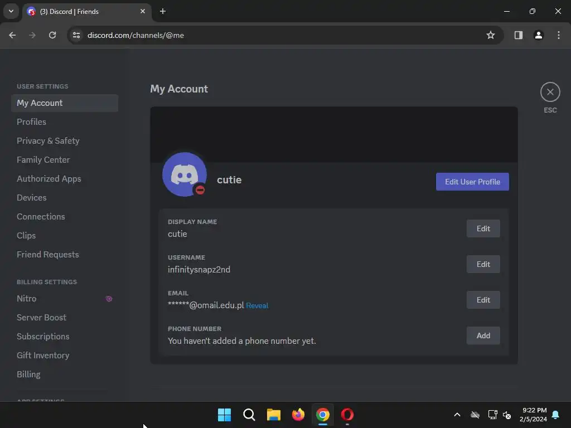Select the Discord | Friends browser tab
This screenshot has width=571, height=428.
(87, 12)
